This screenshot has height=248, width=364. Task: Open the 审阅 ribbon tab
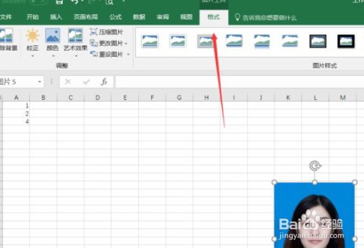162,17
